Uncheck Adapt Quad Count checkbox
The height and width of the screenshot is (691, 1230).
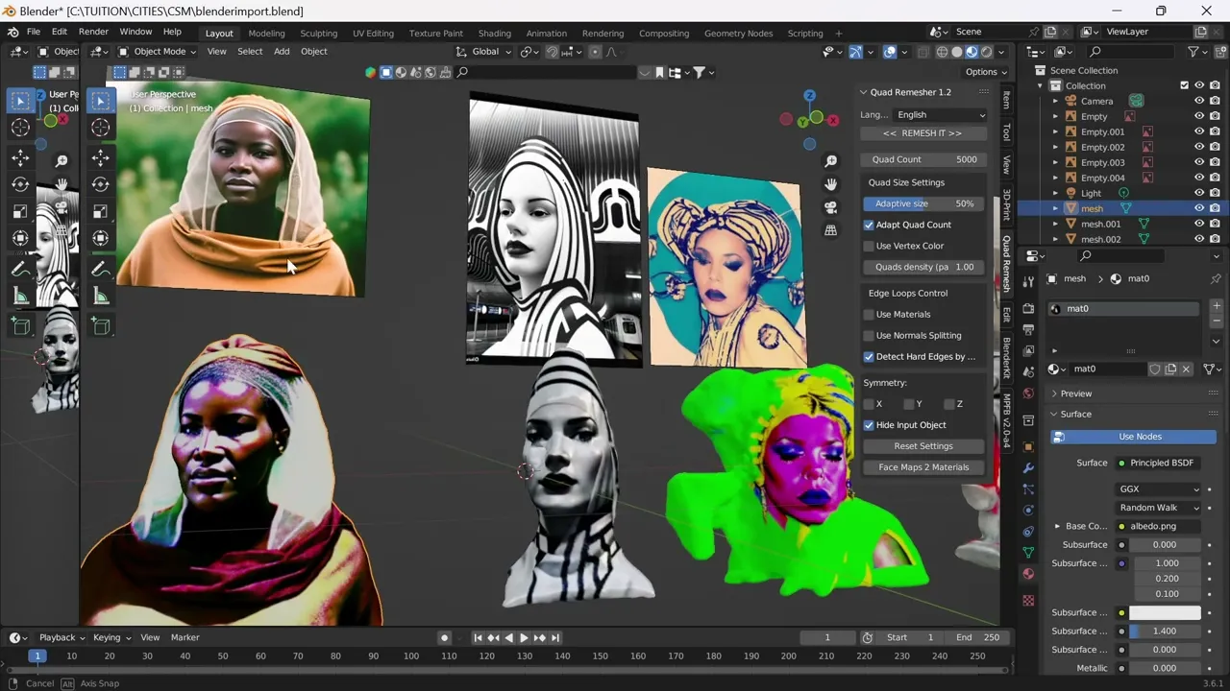(x=869, y=225)
